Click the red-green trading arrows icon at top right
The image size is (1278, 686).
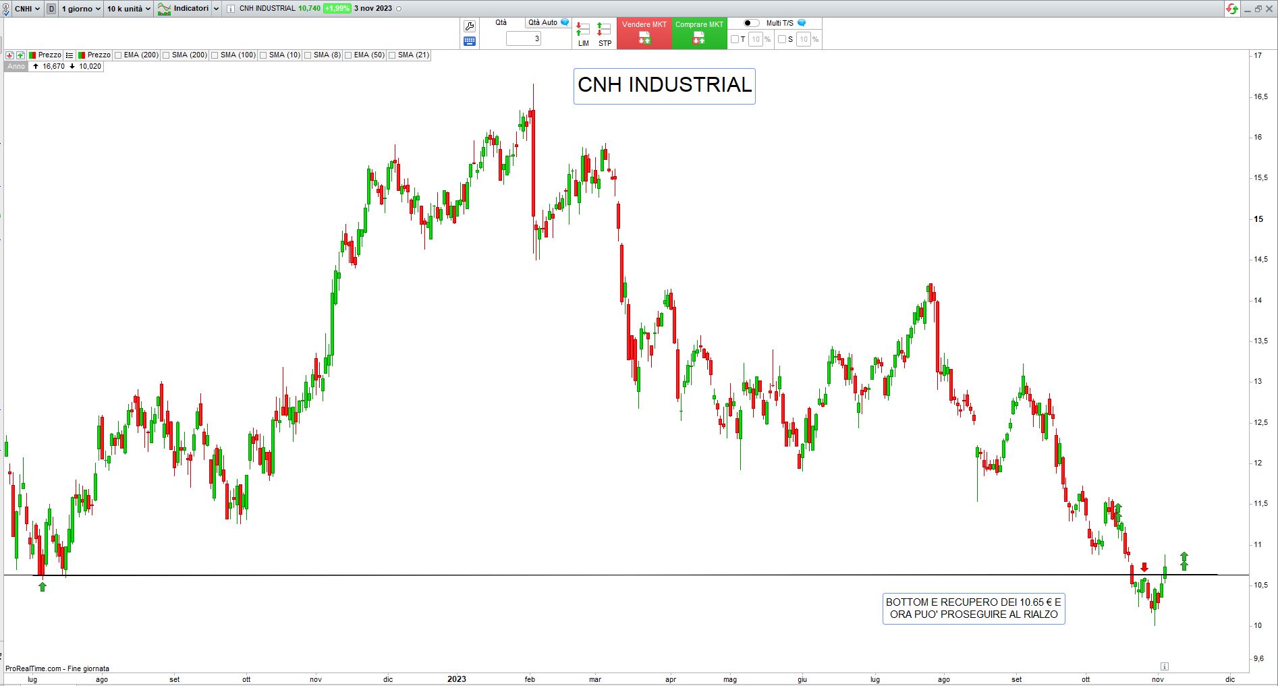click(x=1232, y=9)
